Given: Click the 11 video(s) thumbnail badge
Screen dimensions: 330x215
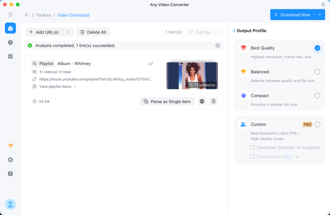Looking at the screenshot, I should [202, 85].
